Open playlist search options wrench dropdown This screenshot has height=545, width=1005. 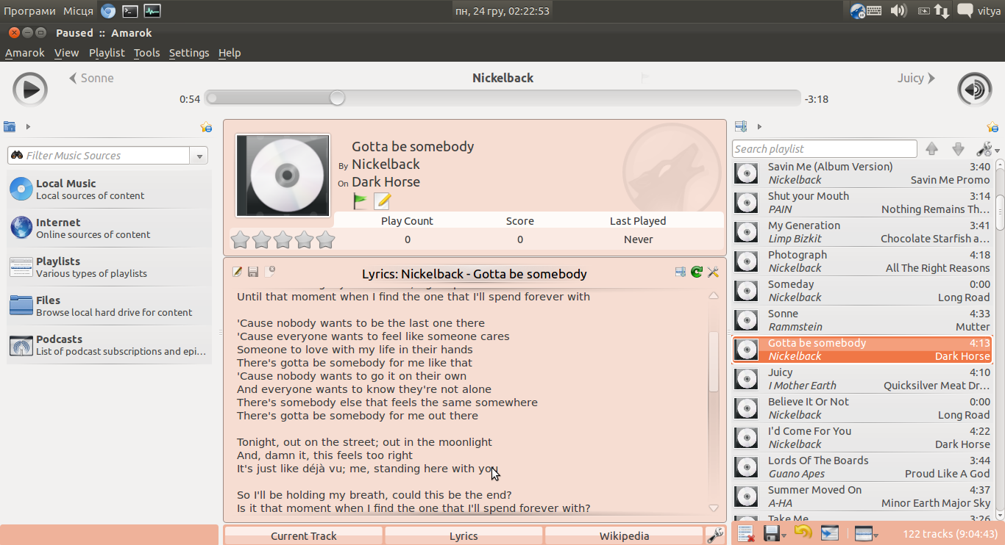(987, 149)
